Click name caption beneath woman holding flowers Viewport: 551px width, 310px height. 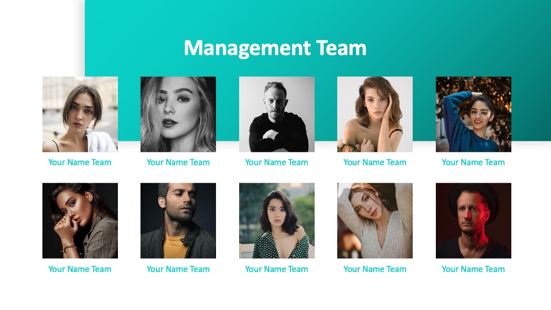click(375, 162)
